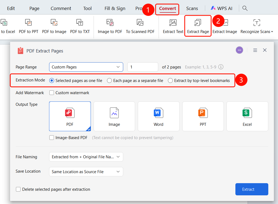Open the Page Range dropdown
Image resolution: width=278 pixels, height=204 pixels.
(86, 67)
